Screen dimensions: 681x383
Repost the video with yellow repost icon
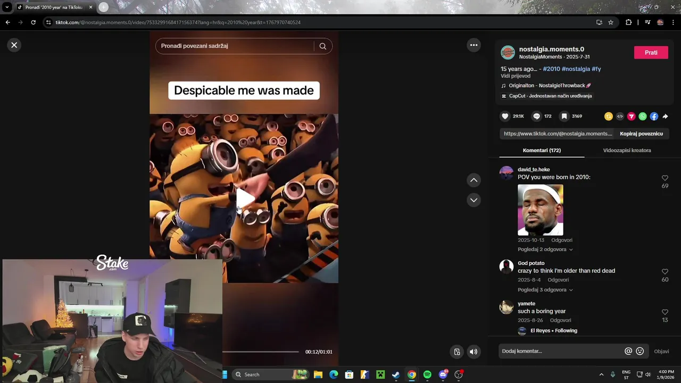coord(609,116)
